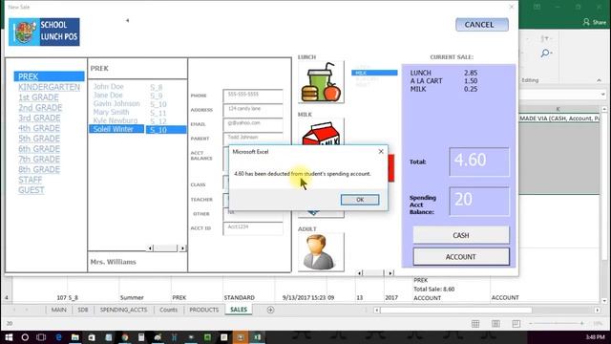Image resolution: width=611 pixels, height=344 pixels.
Task: Click the Lunch combo meal icon
Action: 321,82
